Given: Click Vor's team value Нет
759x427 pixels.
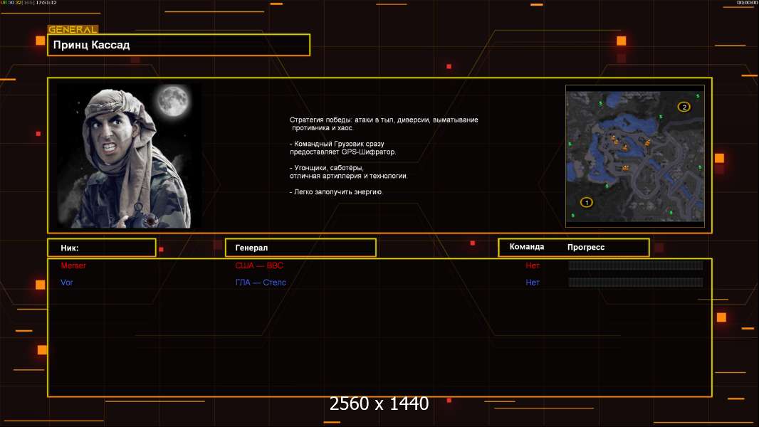Looking at the screenshot, I should click(533, 283).
